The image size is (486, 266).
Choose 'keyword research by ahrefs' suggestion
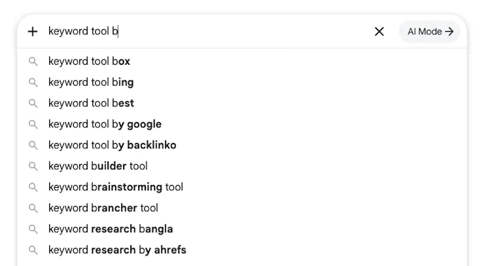242,250
